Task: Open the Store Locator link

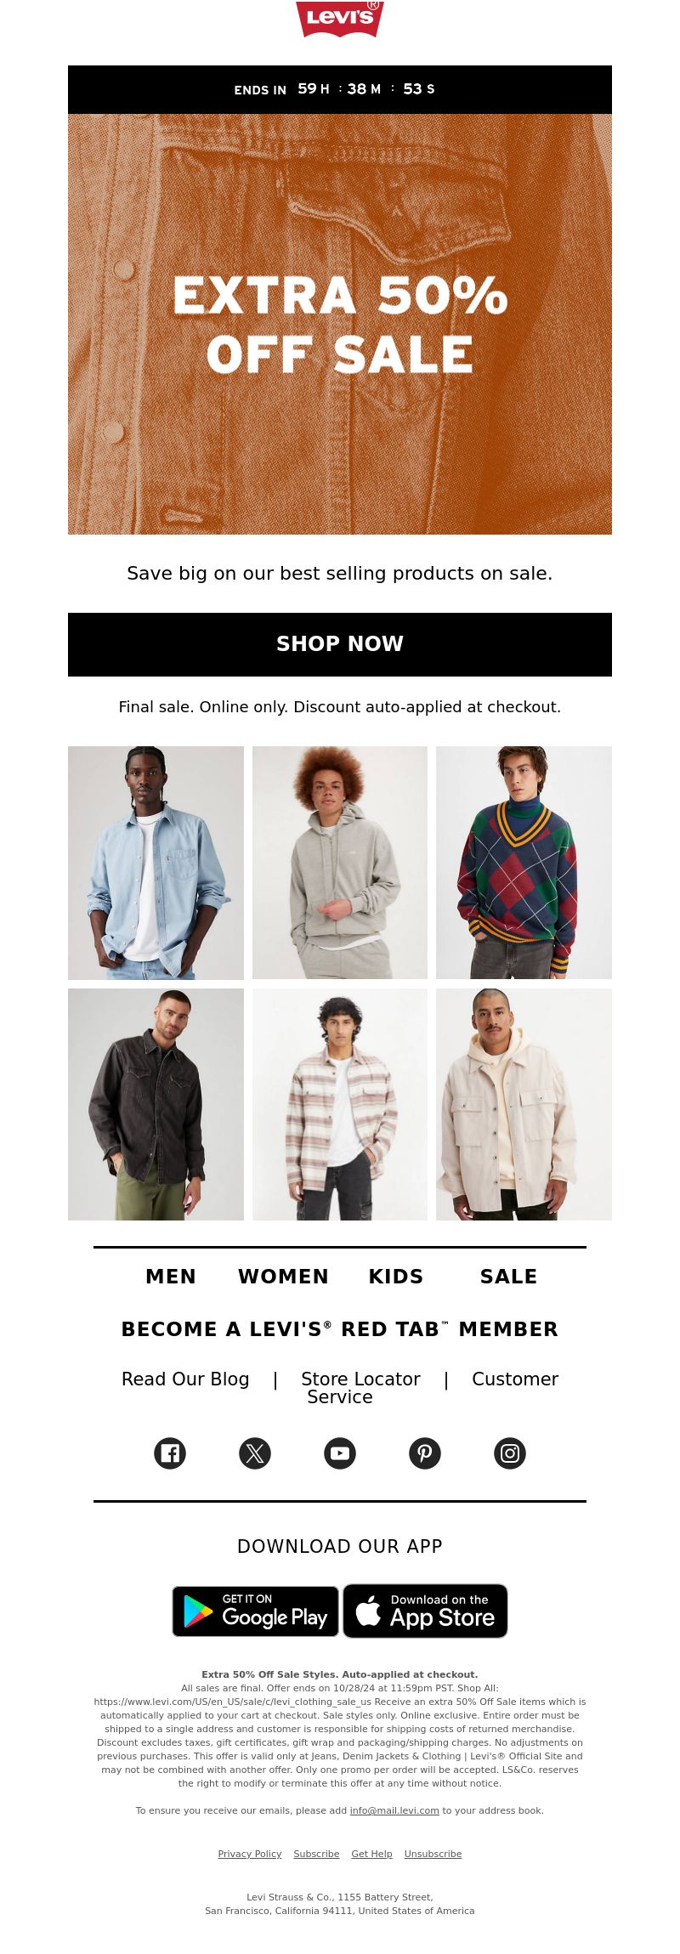Action: (x=360, y=1379)
